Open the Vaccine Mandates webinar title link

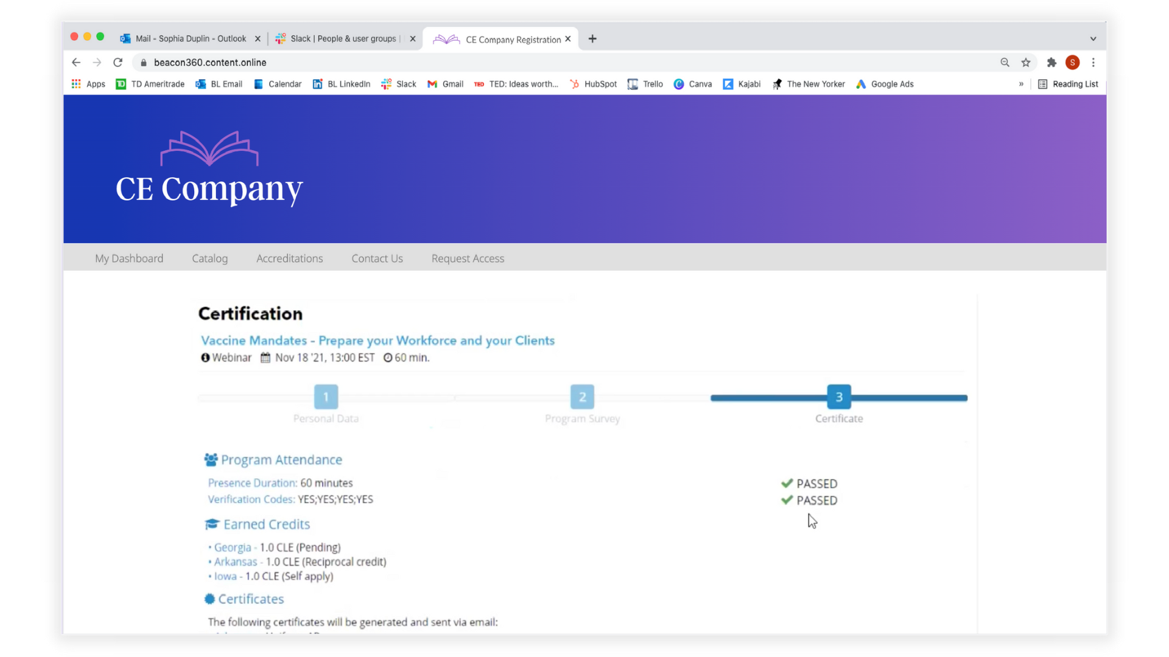click(377, 341)
